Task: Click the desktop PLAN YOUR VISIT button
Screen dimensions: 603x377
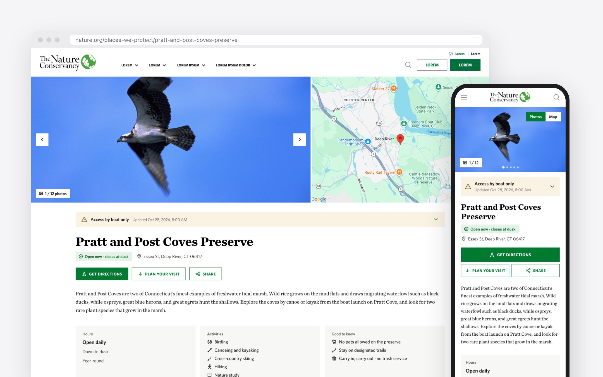Action: tap(159, 274)
